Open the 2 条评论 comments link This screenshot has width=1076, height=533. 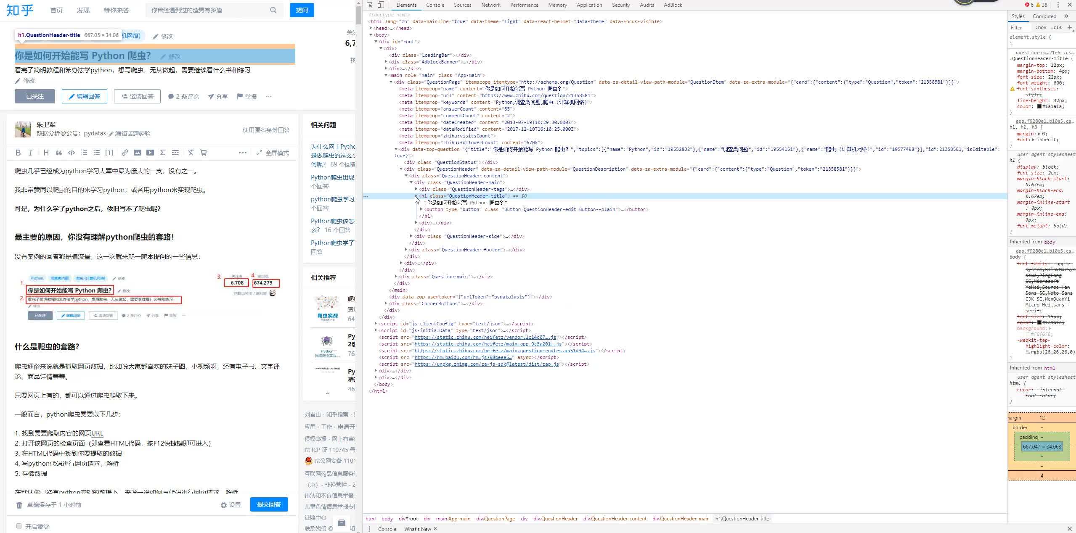(x=183, y=97)
